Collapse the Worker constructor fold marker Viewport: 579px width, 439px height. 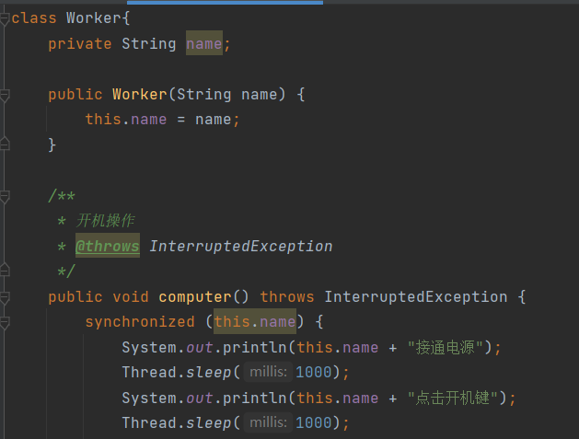pyautogui.click(x=5, y=94)
